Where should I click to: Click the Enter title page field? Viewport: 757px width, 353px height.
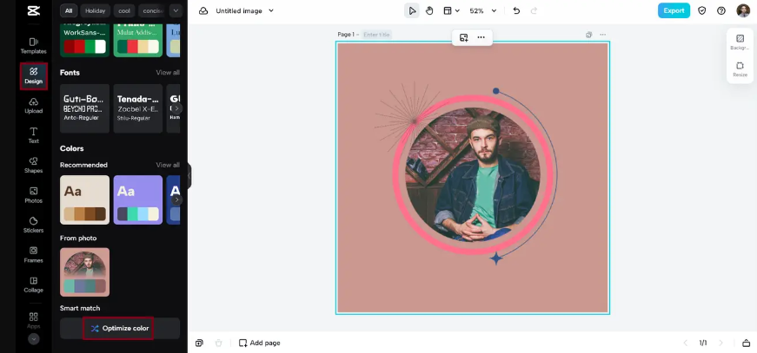coord(377,35)
